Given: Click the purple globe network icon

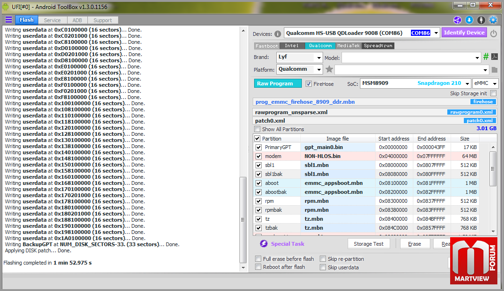Looking at the screenshot, I should [457, 20].
